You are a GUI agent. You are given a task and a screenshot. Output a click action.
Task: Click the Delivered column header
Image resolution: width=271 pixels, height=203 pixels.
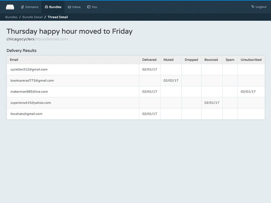tap(149, 60)
